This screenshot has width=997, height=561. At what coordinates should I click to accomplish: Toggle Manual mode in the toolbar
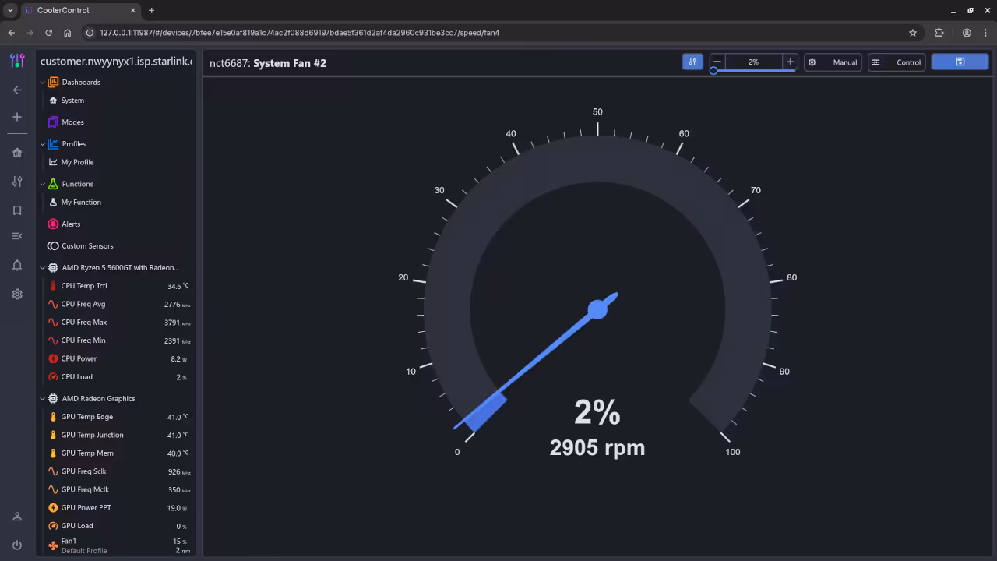coord(833,62)
